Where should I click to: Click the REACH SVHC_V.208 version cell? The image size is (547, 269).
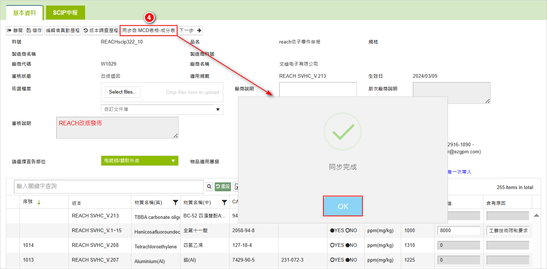95,245
